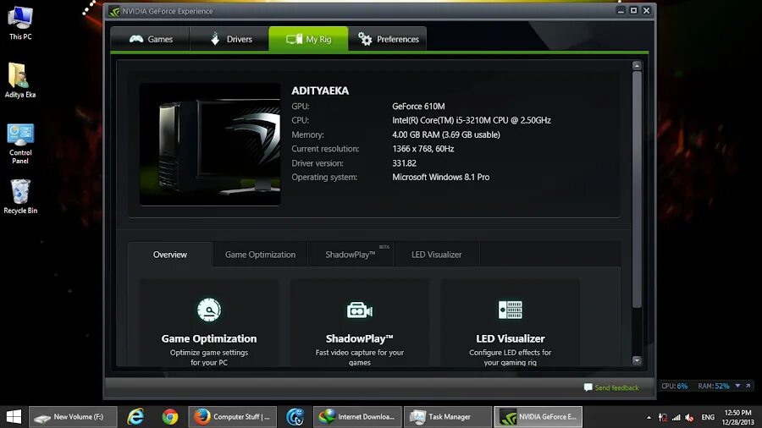Screen dimensions: 762x428
Task: Click the ShadowPlay camera icon
Action: click(x=360, y=310)
